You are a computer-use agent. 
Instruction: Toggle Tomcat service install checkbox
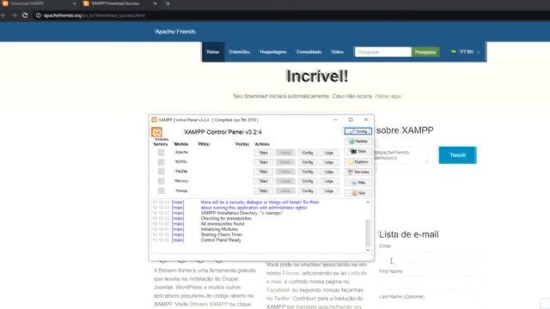pyautogui.click(x=162, y=191)
